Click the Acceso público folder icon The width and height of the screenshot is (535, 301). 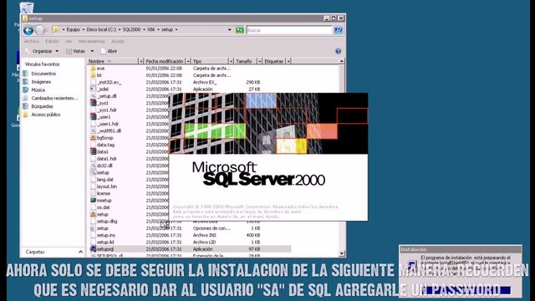26,115
